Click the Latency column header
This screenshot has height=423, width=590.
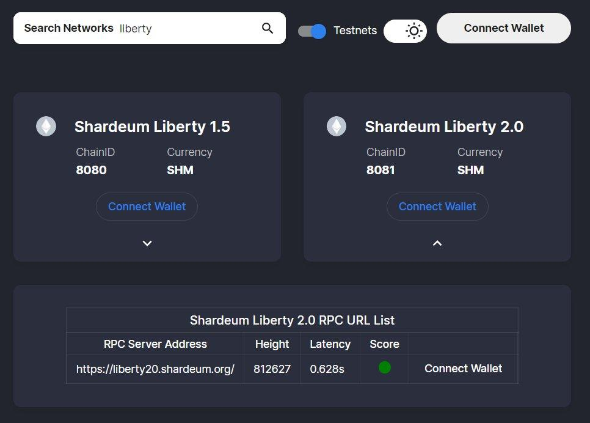click(330, 344)
